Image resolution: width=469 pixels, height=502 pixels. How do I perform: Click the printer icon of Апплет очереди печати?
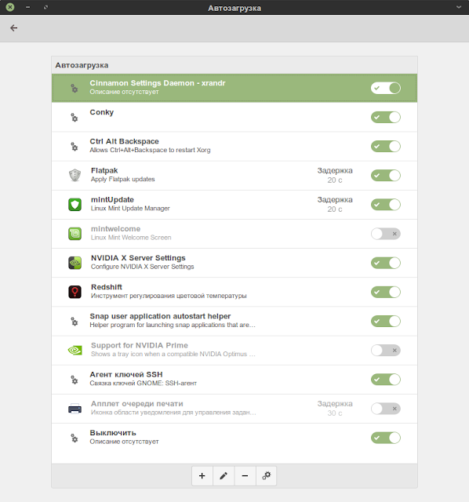coord(75,409)
